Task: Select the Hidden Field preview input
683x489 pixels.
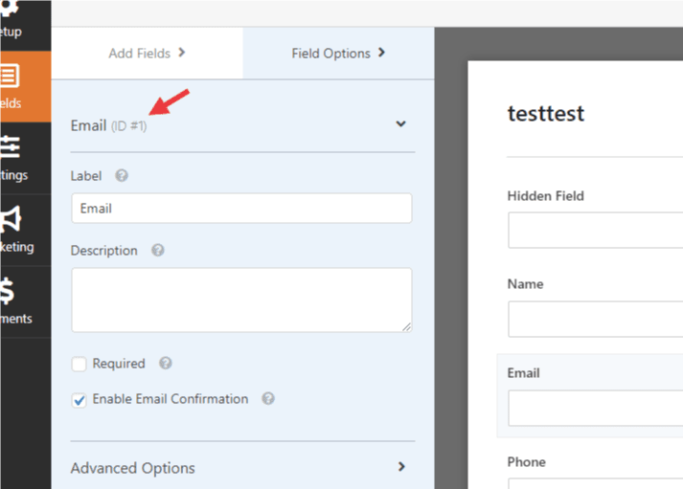Action: [x=596, y=230]
